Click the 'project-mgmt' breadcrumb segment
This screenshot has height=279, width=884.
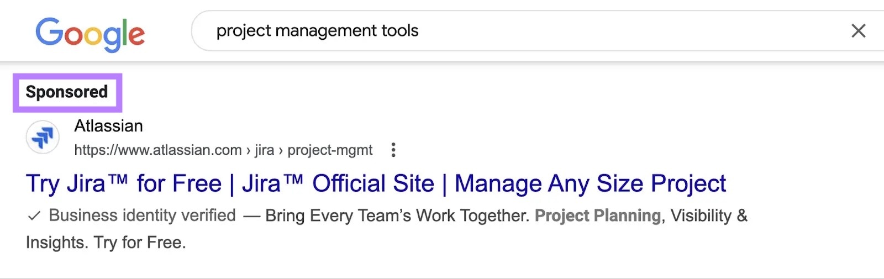330,150
